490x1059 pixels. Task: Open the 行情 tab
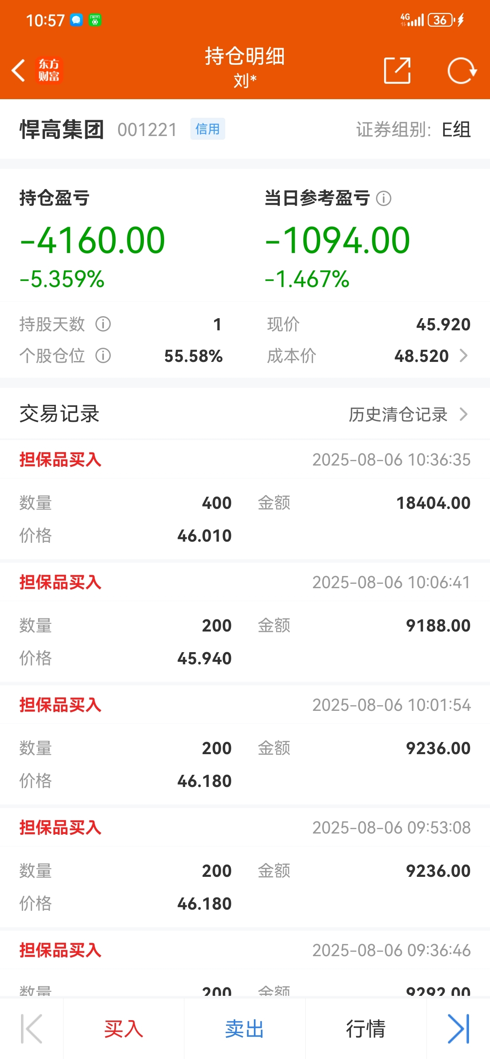365,1029
